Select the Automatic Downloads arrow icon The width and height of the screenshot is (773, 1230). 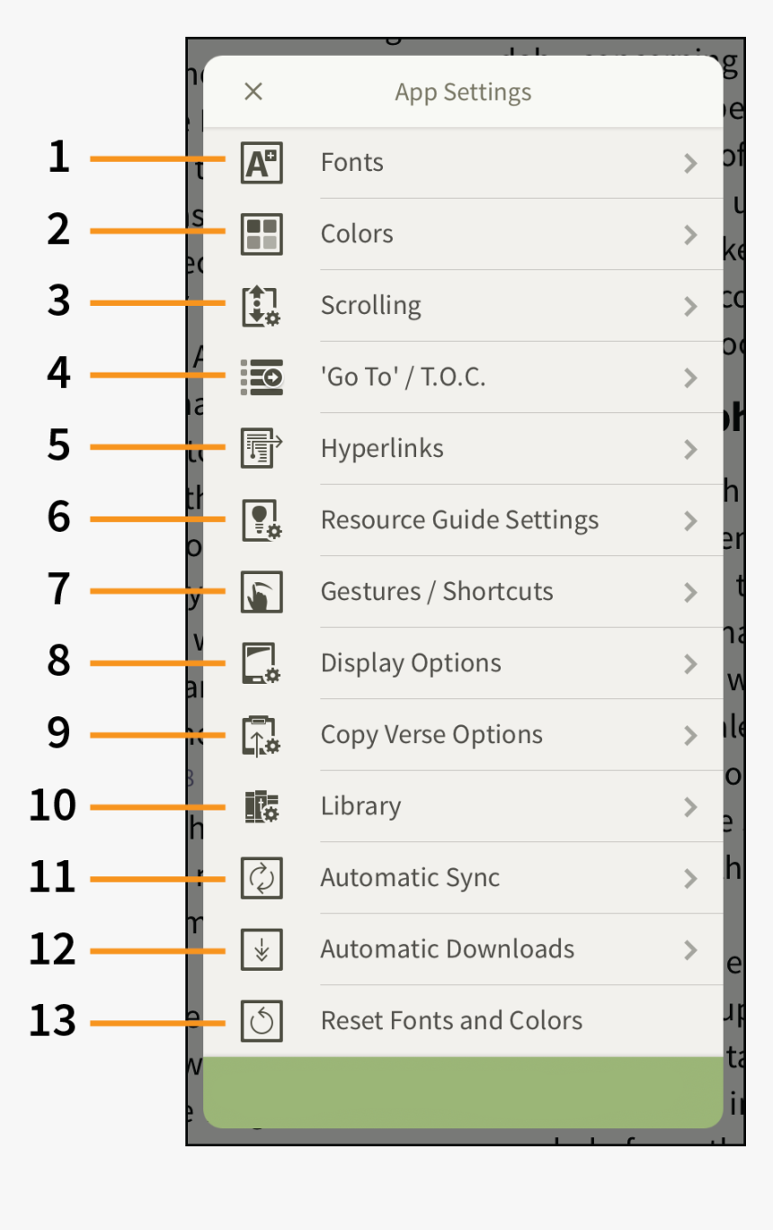(x=261, y=949)
